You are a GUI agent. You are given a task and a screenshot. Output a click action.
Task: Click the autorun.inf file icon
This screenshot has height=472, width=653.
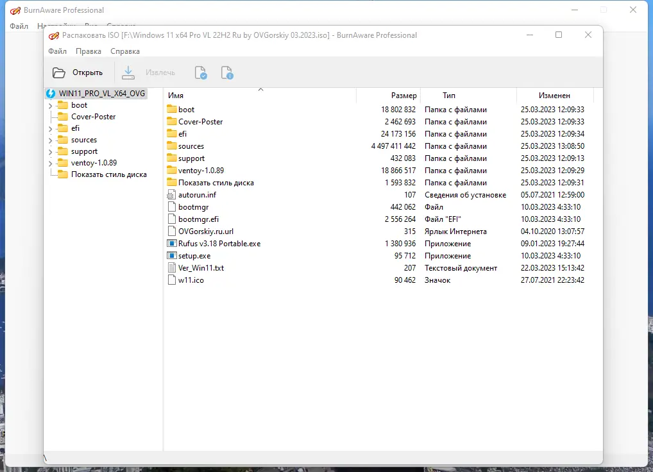click(171, 195)
